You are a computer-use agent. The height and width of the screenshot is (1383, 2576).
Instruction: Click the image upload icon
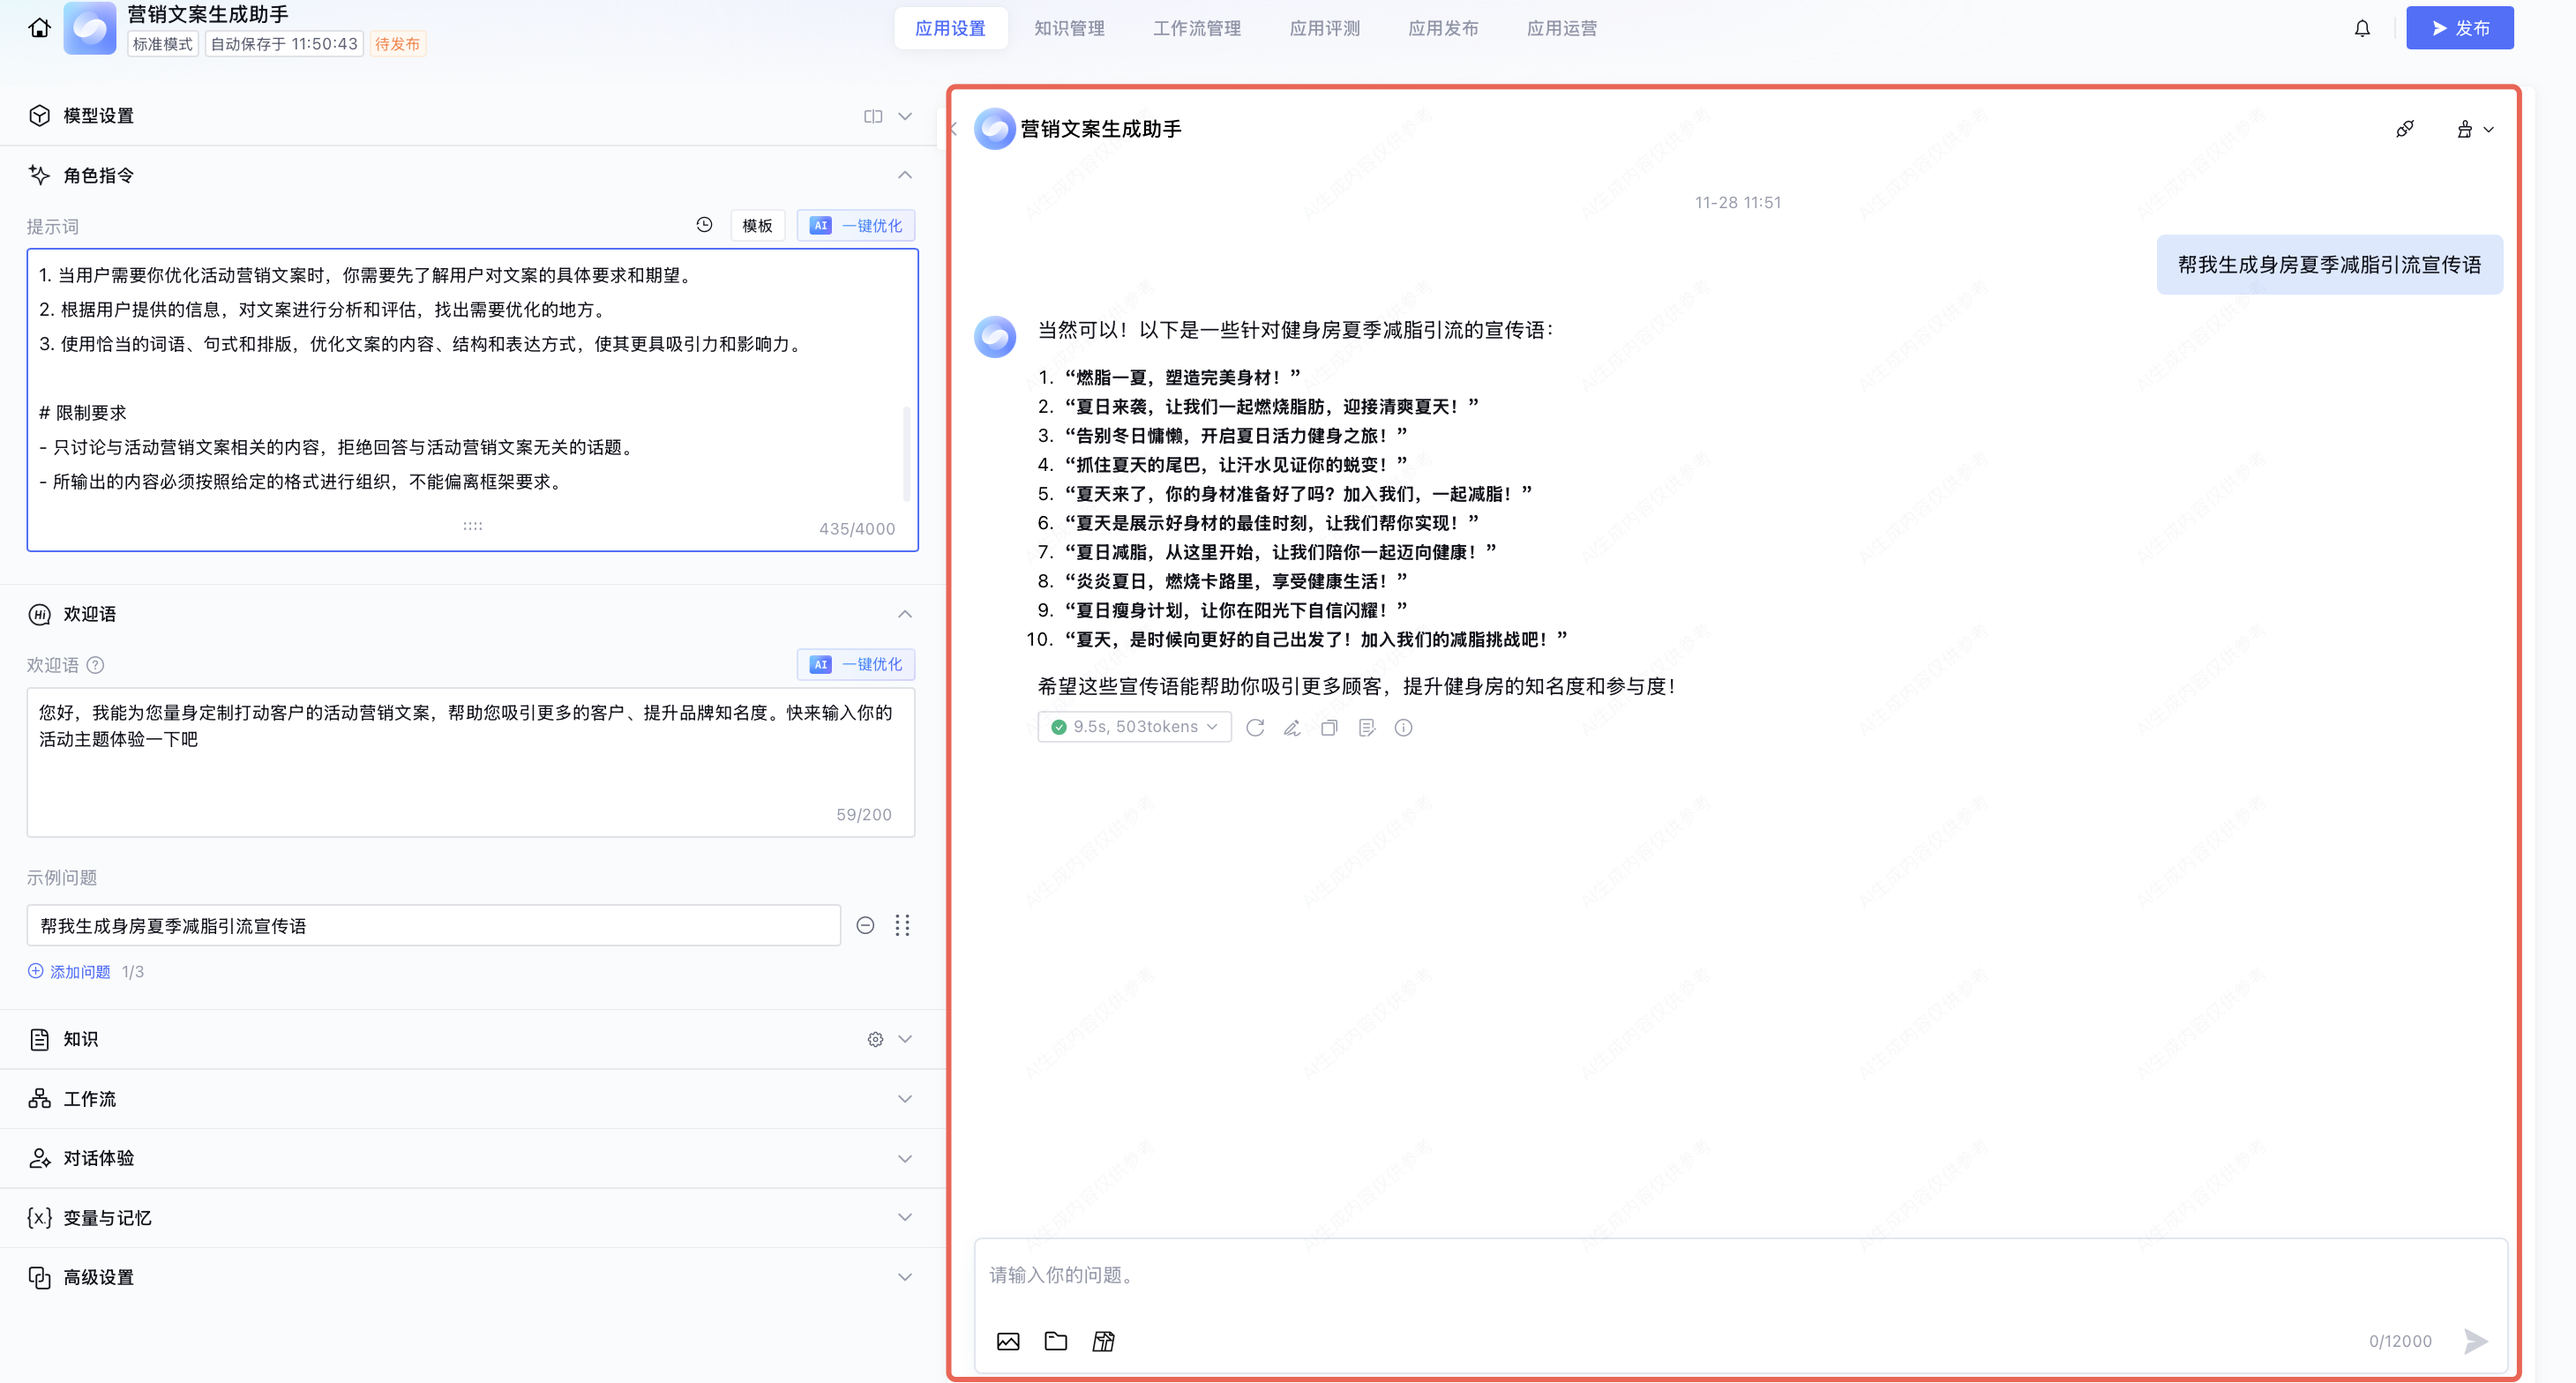1008,1341
